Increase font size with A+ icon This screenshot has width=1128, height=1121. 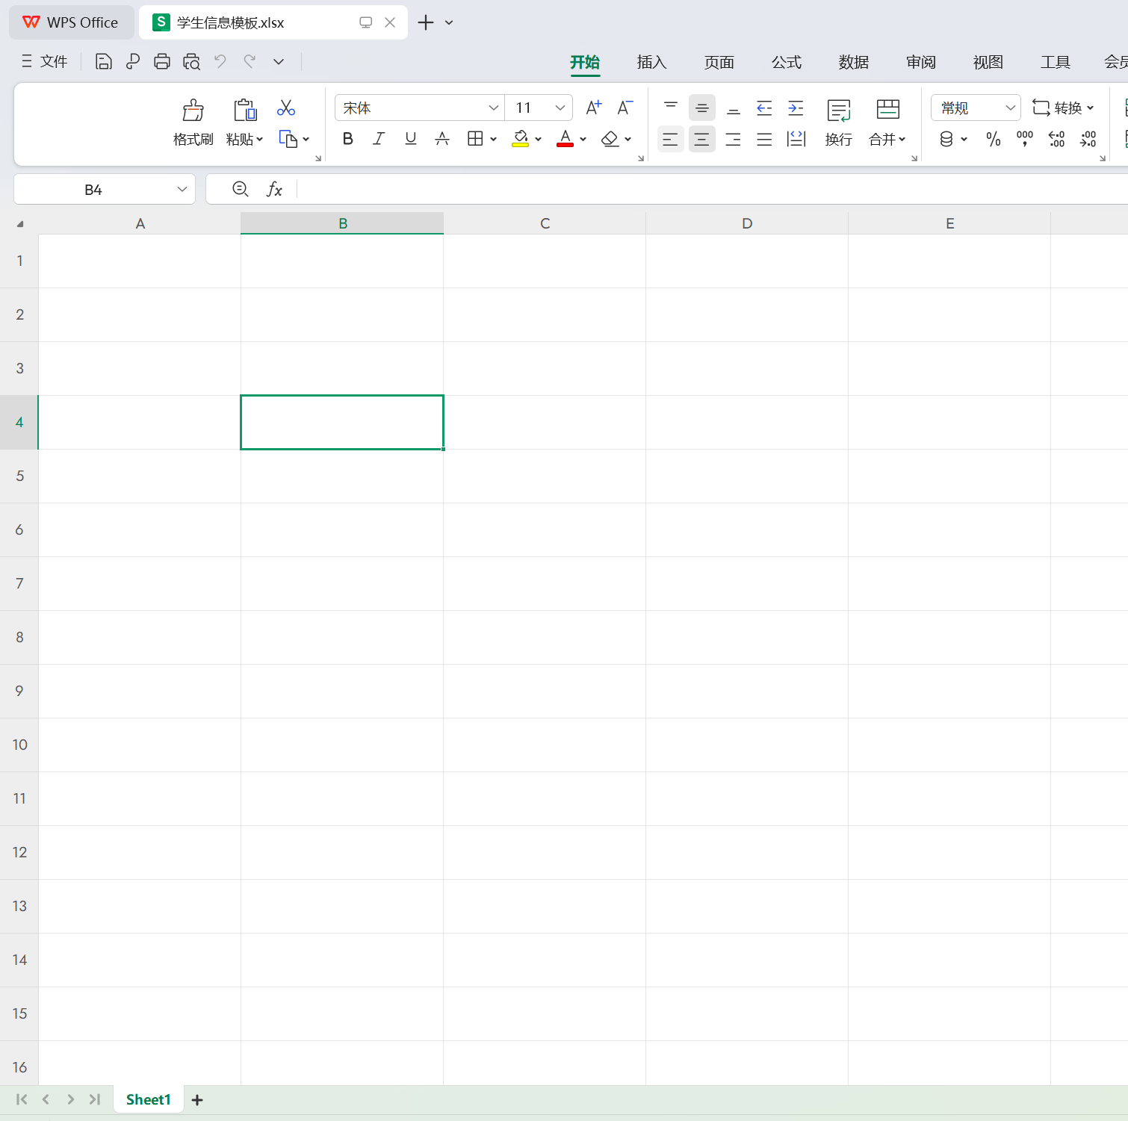click(594, 108)
